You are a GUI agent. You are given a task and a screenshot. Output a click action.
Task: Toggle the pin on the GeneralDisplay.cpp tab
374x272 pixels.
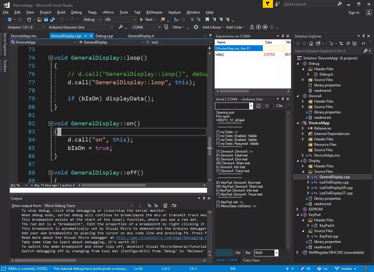click(x=86, y=36)
